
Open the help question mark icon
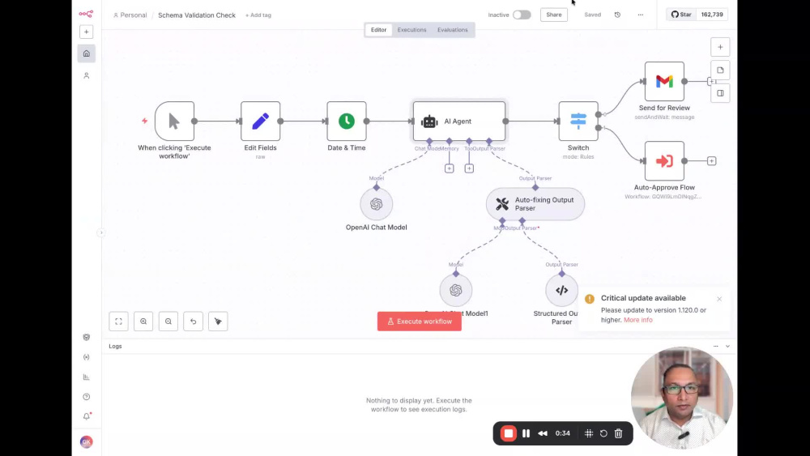point(87,397)
